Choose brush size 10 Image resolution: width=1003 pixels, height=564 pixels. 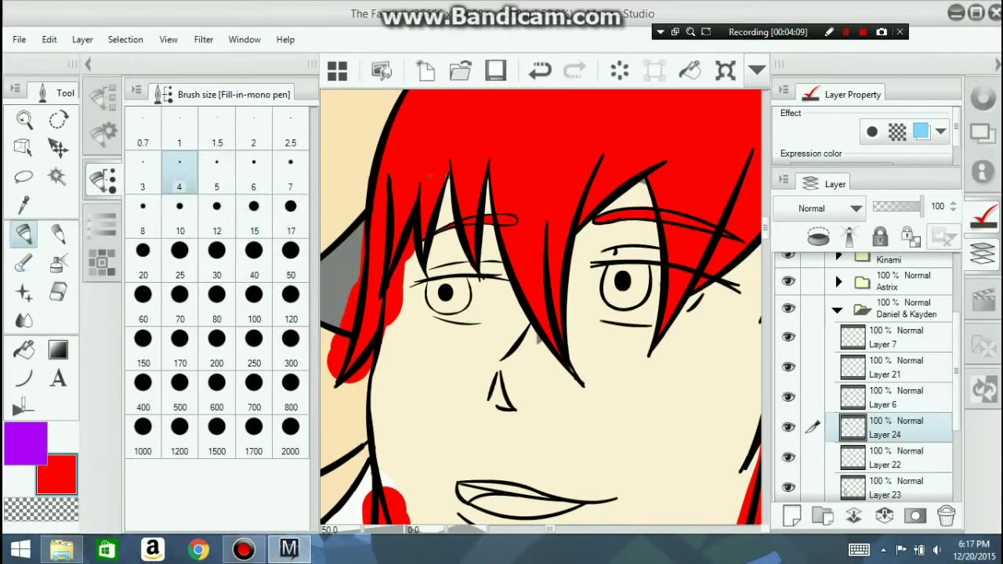[180, 215]
